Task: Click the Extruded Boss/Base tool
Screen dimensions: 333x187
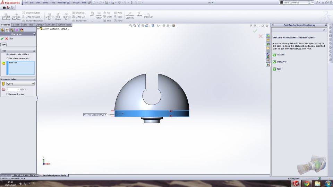Action: 6,16
